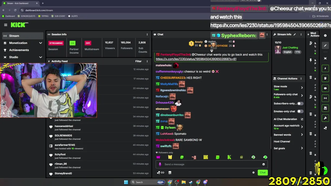Click the green Chat send button
Viewport: 331px width, 186px height.
tap(263, 173)
